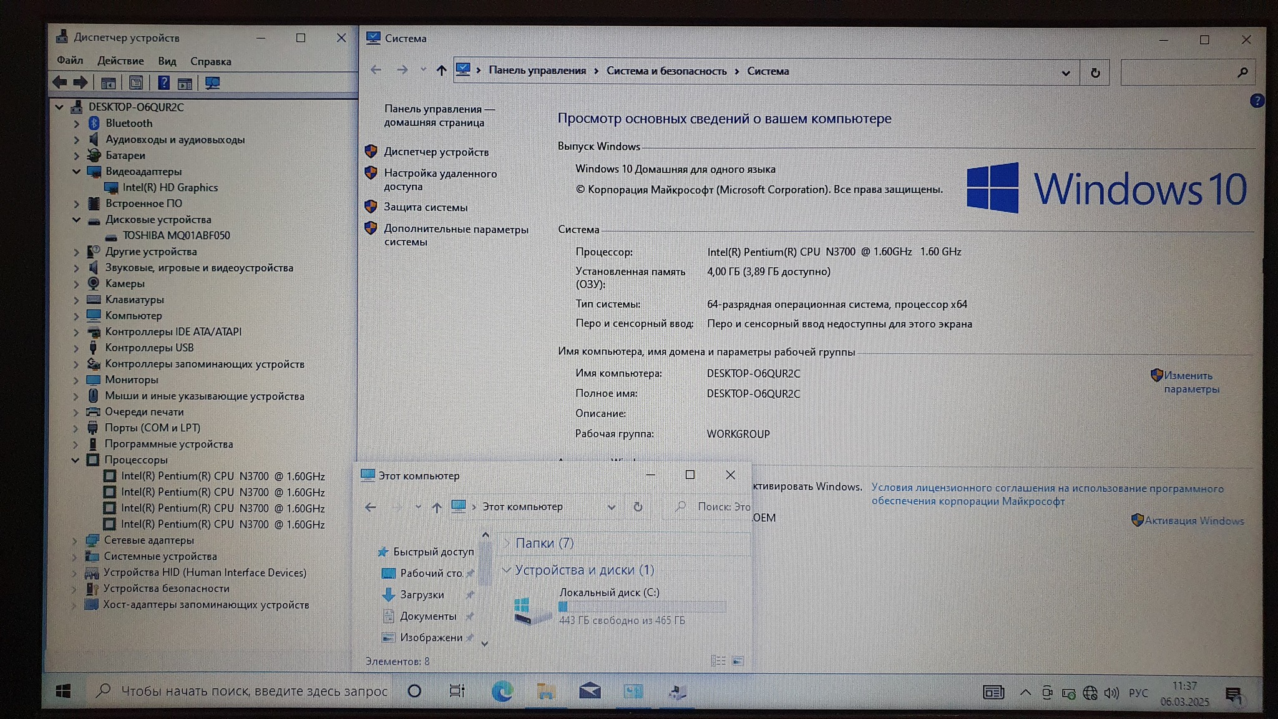Go up one level in Этот компьютер window

[x=437, y=507]
